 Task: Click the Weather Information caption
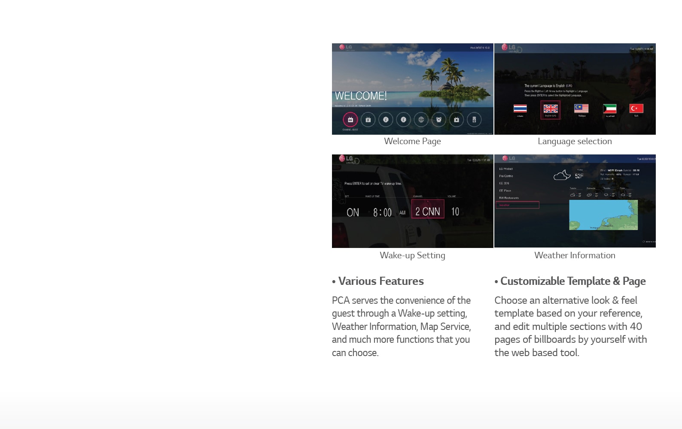point(575,255)
